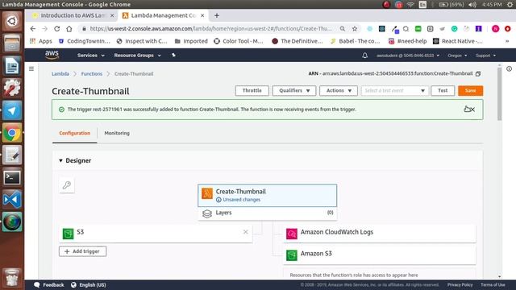Click the Layers row in Designer
This screenshot has height=290, width=516.
[x=267, y=213]
